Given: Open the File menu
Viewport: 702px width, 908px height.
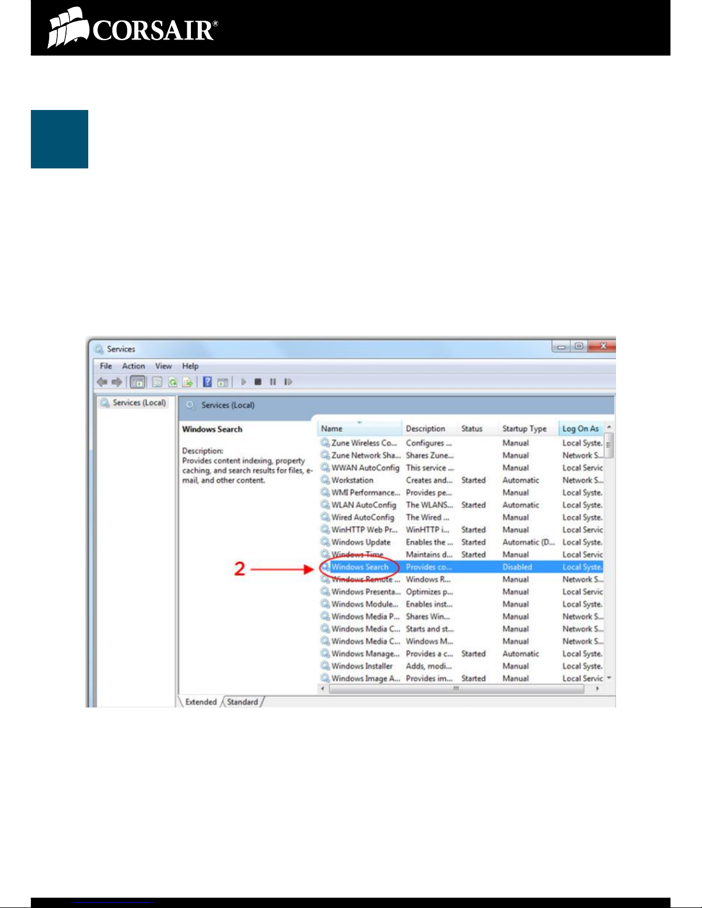Looking at the screenshot, I should pos(105,366).
